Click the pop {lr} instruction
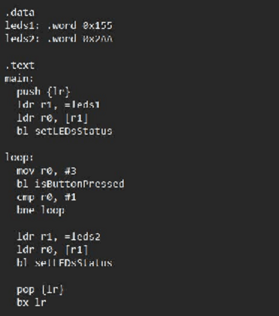 40,289
